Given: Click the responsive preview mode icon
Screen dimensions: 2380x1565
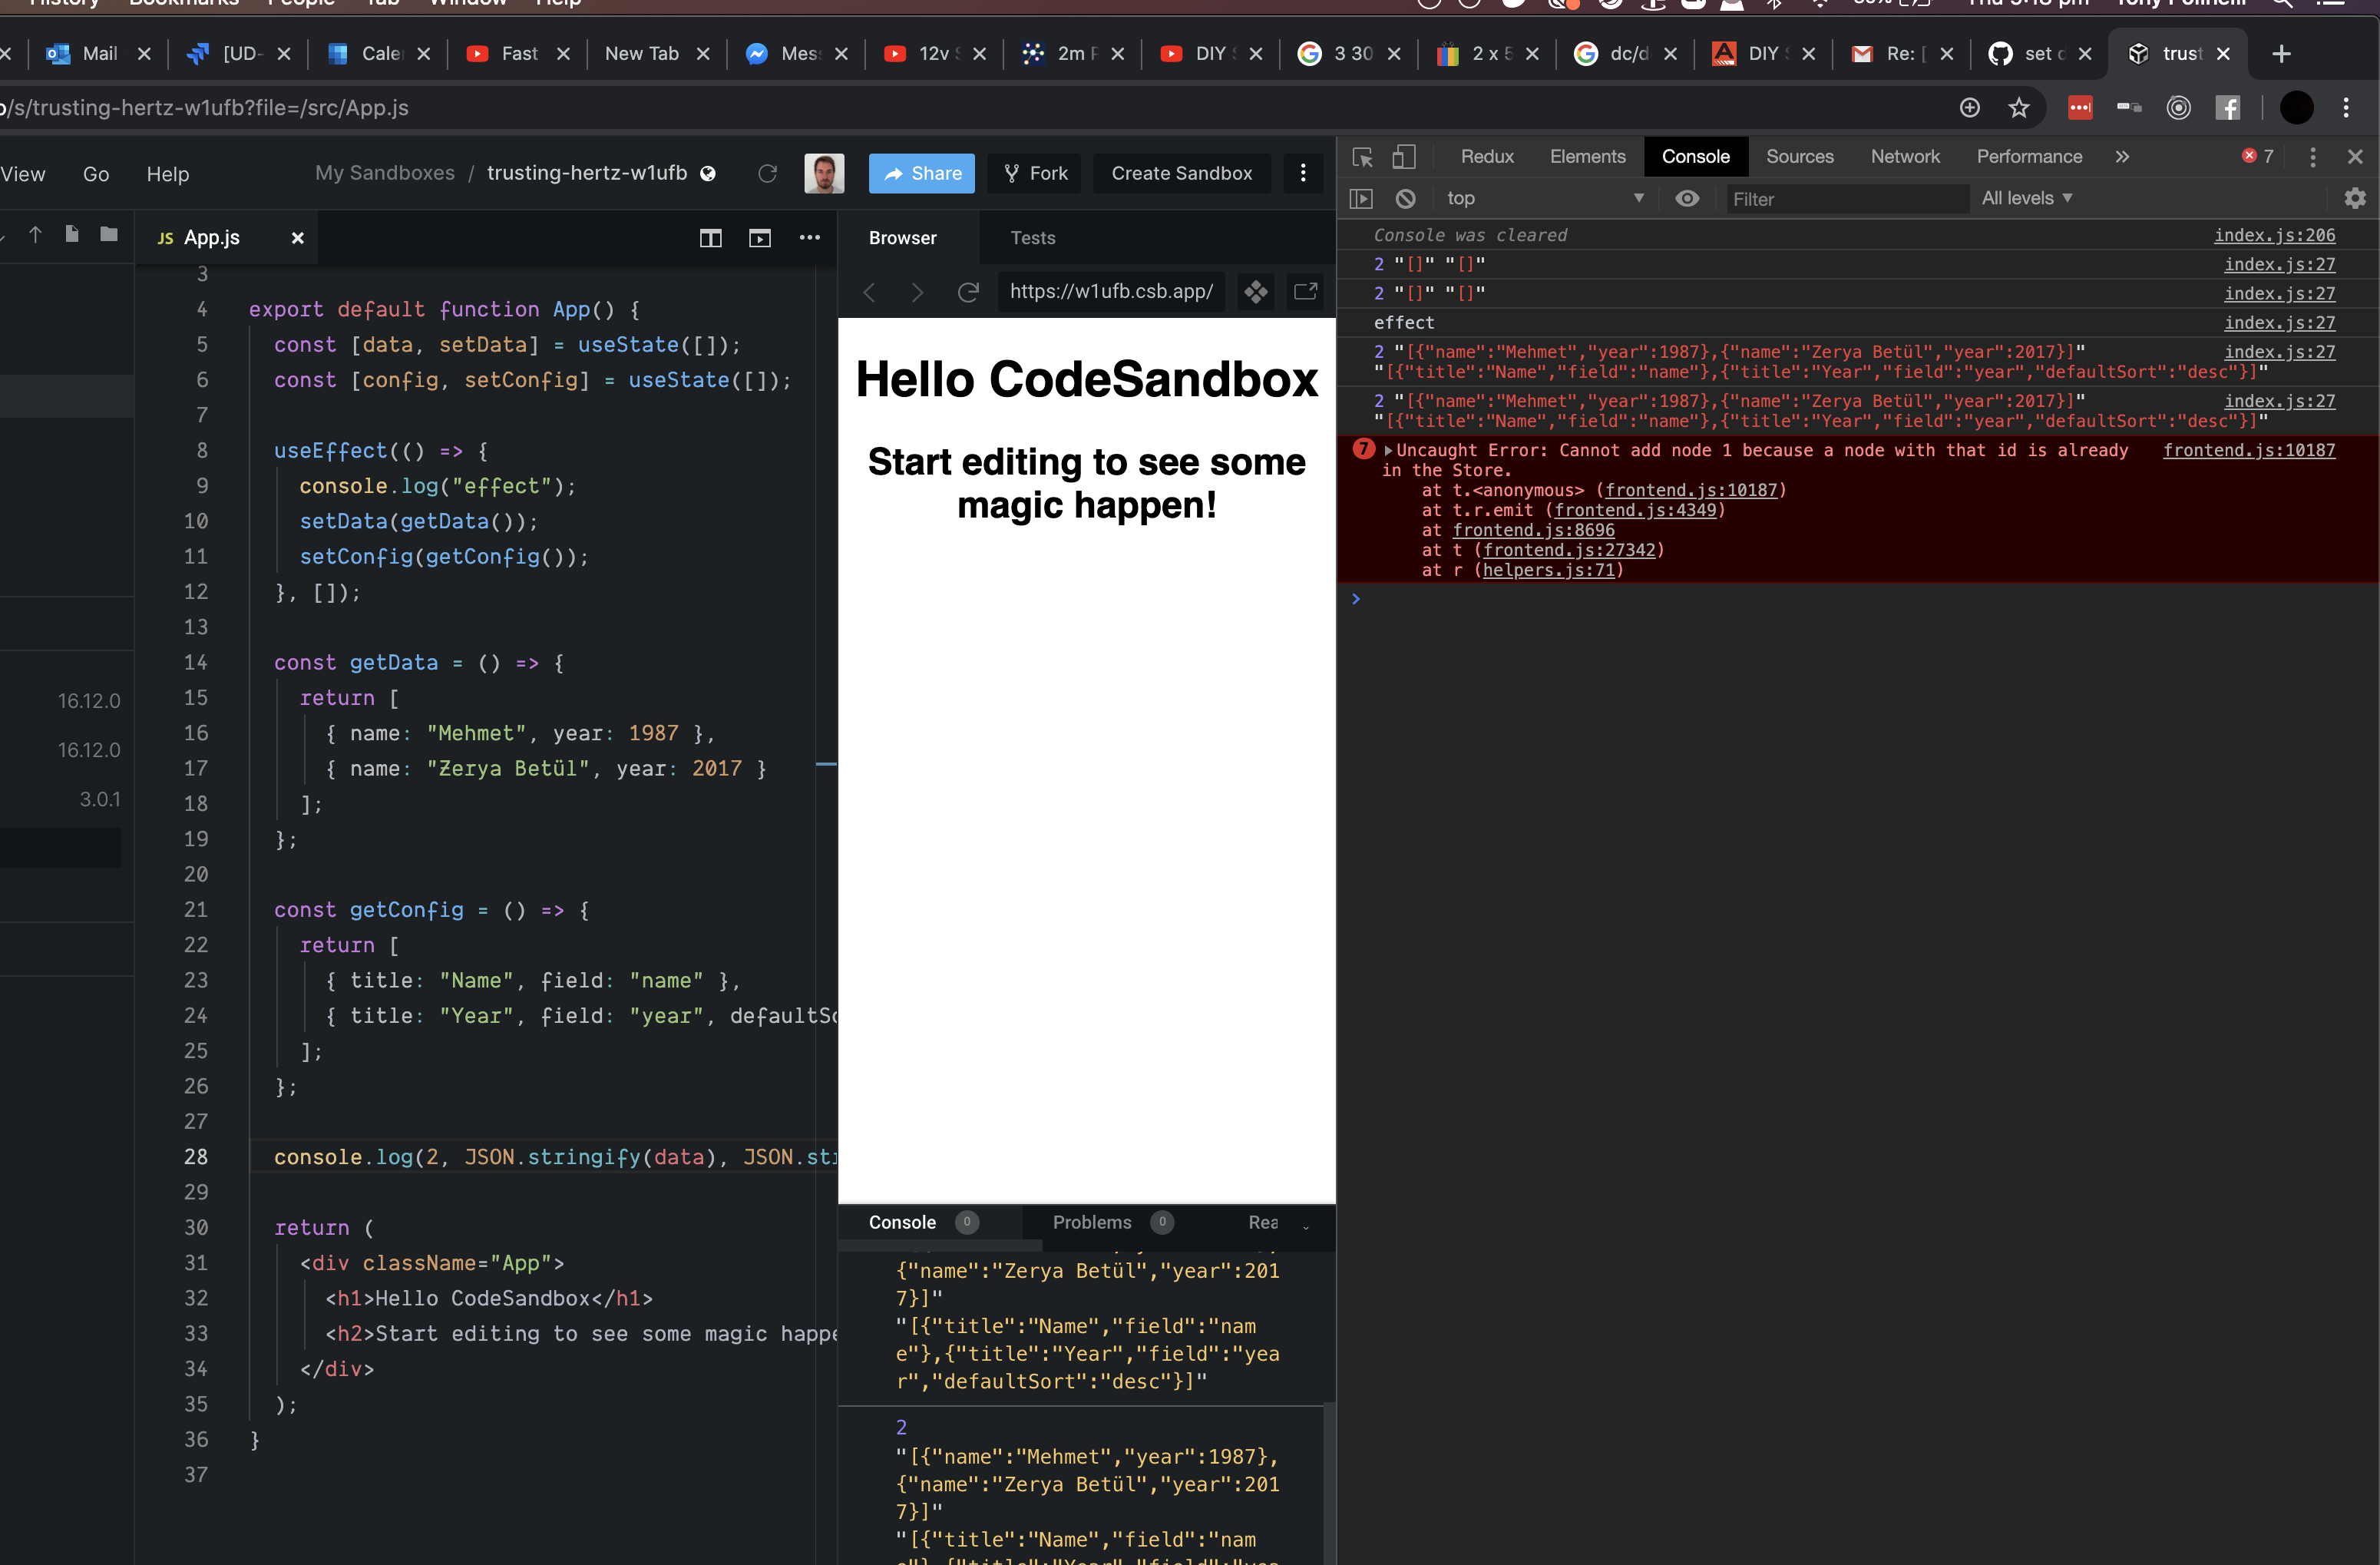Looking at the screenshot, I should pos(1256,291).
